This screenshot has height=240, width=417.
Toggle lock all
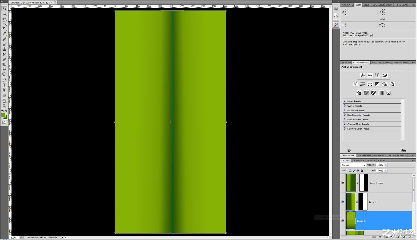(x=362, y=170)
